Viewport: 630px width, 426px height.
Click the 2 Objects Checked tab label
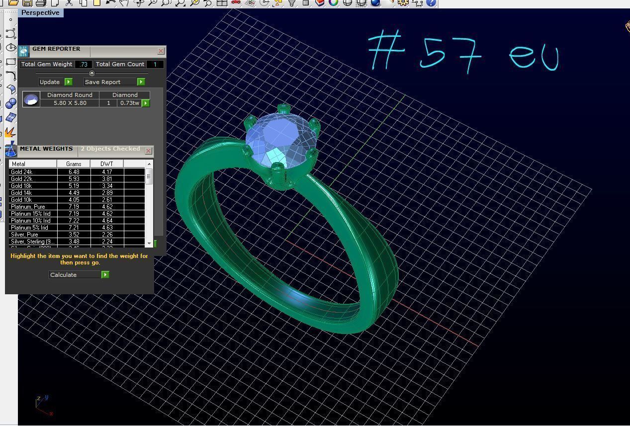(x=110, y=149)
